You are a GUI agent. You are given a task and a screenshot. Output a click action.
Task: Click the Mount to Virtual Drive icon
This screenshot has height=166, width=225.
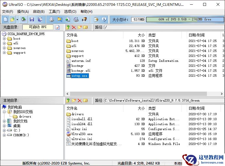coord(76,19)
